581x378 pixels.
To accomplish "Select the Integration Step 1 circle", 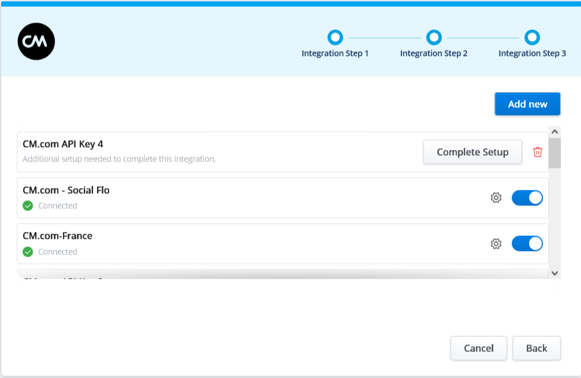I will click(x=336, y=38).
